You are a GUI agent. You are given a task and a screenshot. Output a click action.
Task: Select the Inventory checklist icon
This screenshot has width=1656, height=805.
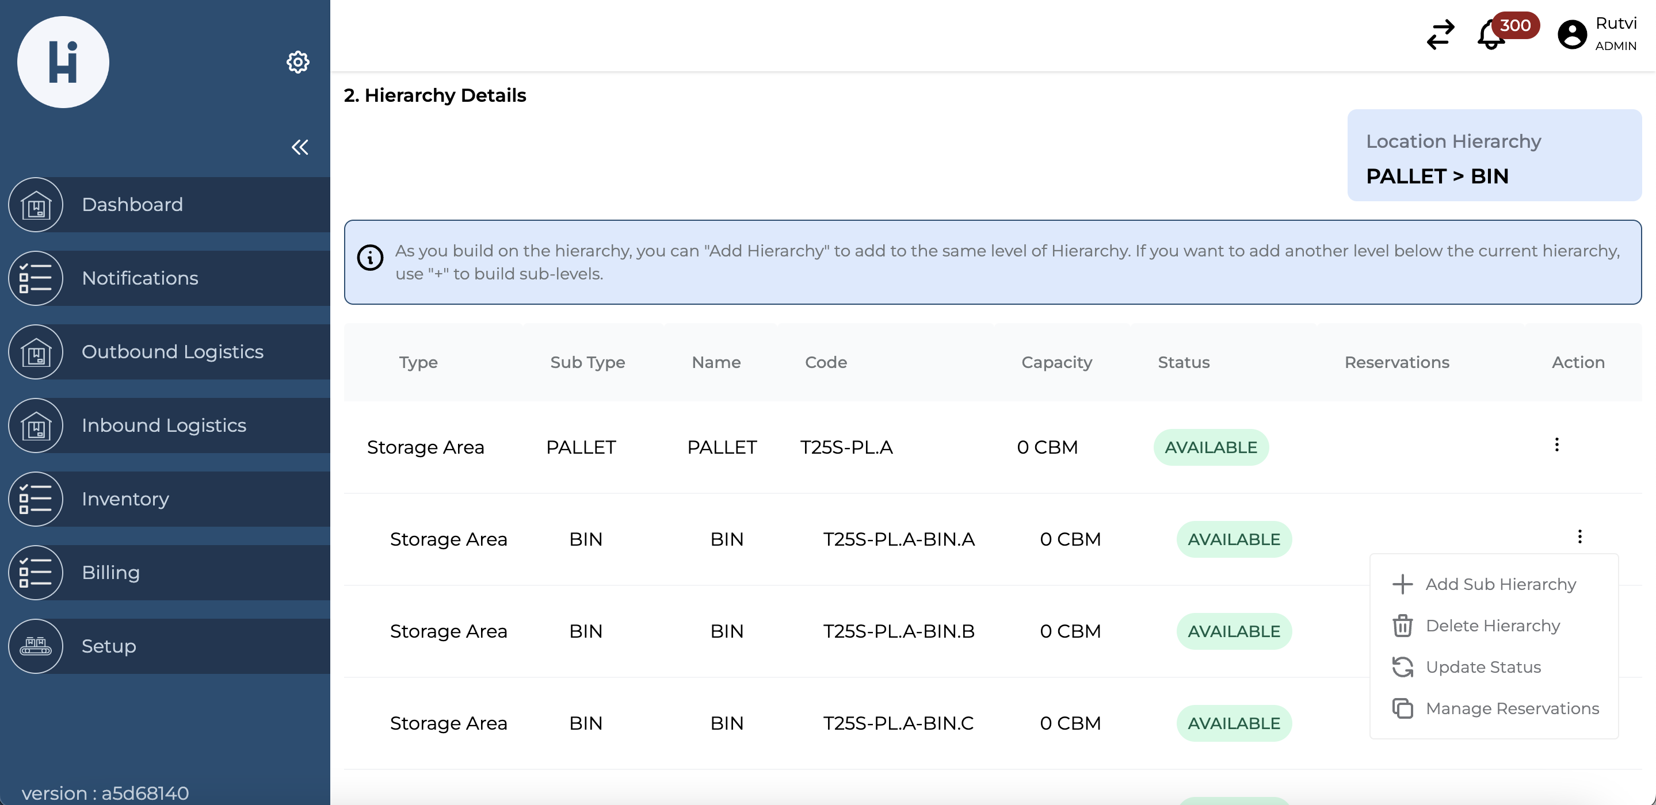click(35, 499)
